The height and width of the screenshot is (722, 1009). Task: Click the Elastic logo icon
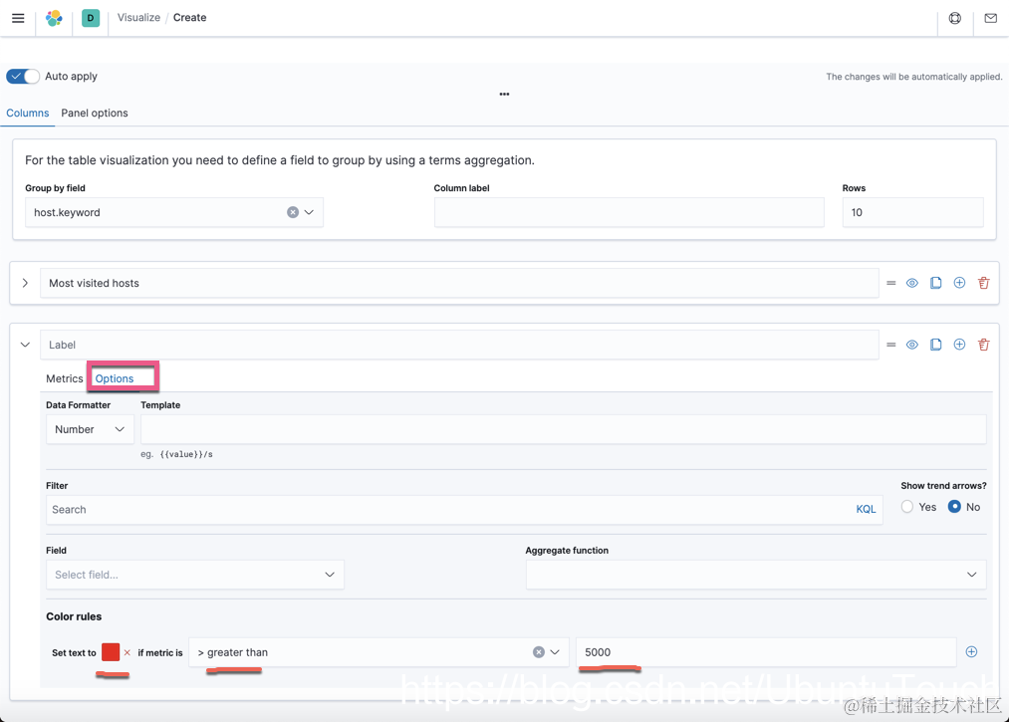54,18
